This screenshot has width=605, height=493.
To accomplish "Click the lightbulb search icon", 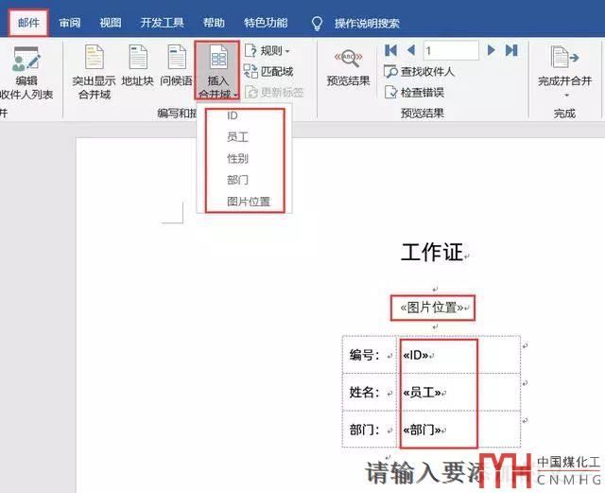I will 317,23.
